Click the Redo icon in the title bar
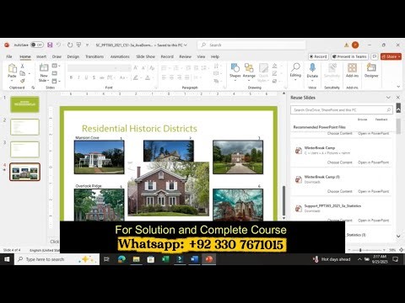This screenshot has width=405, height=303. tap(70, 45)
